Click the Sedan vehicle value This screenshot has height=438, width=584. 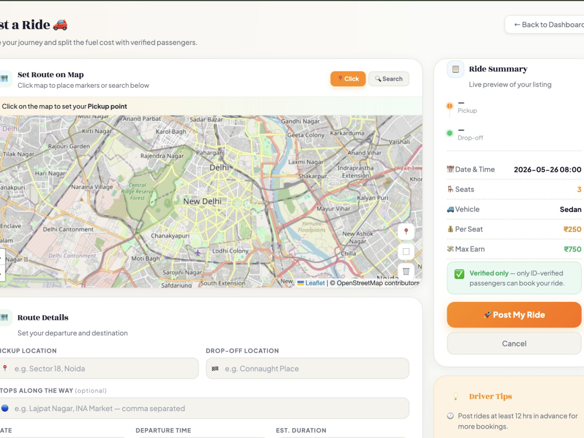(x=570, y=209)
